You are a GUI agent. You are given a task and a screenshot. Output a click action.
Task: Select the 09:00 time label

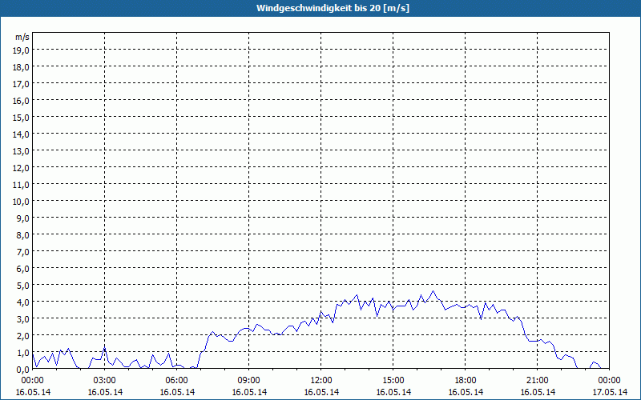click(249, 381)
